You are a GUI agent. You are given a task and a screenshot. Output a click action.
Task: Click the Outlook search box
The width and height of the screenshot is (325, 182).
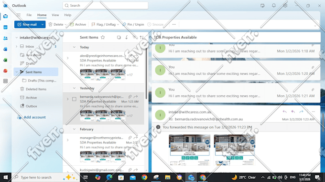coord(105,6)
